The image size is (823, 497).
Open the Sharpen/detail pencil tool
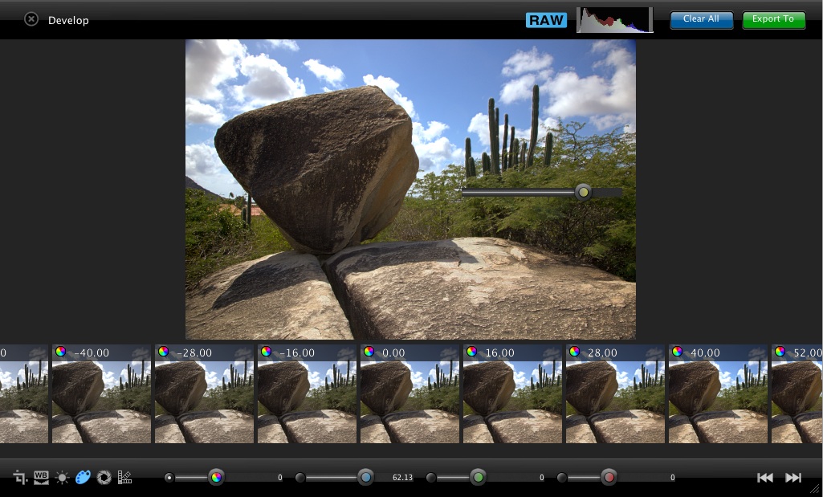[x=125, y=477]
